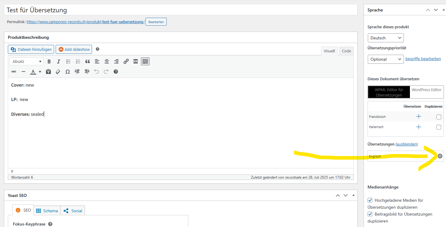Screen dimensions: 446x227
Task: Check Duplizieren box for Französisch
Action: tap(439, 117)
